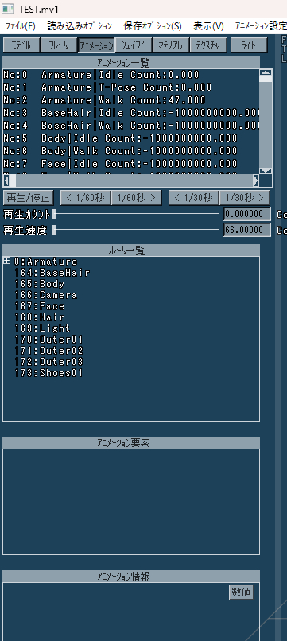Click the 再生速度 value field
287x641 pixels.
click(x=247, y=230)
